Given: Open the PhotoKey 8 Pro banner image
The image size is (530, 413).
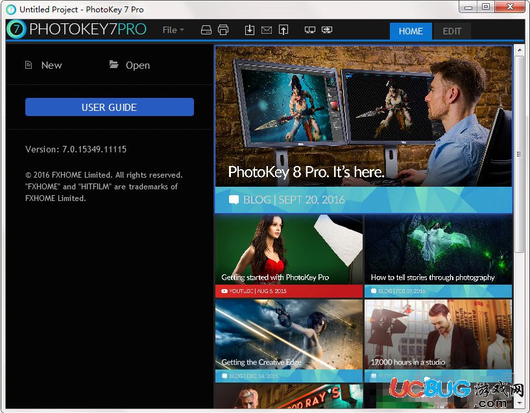Looking at the screenshot, I should click(364, 116).
